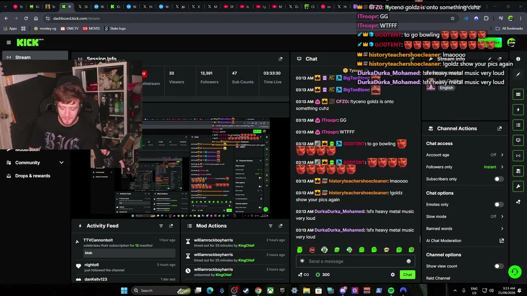Click the Send a message field

[x=355, y=261]
